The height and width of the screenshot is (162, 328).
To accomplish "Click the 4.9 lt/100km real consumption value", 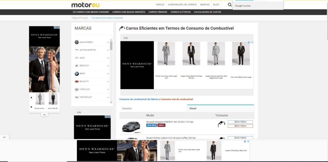I will point(240,126).
